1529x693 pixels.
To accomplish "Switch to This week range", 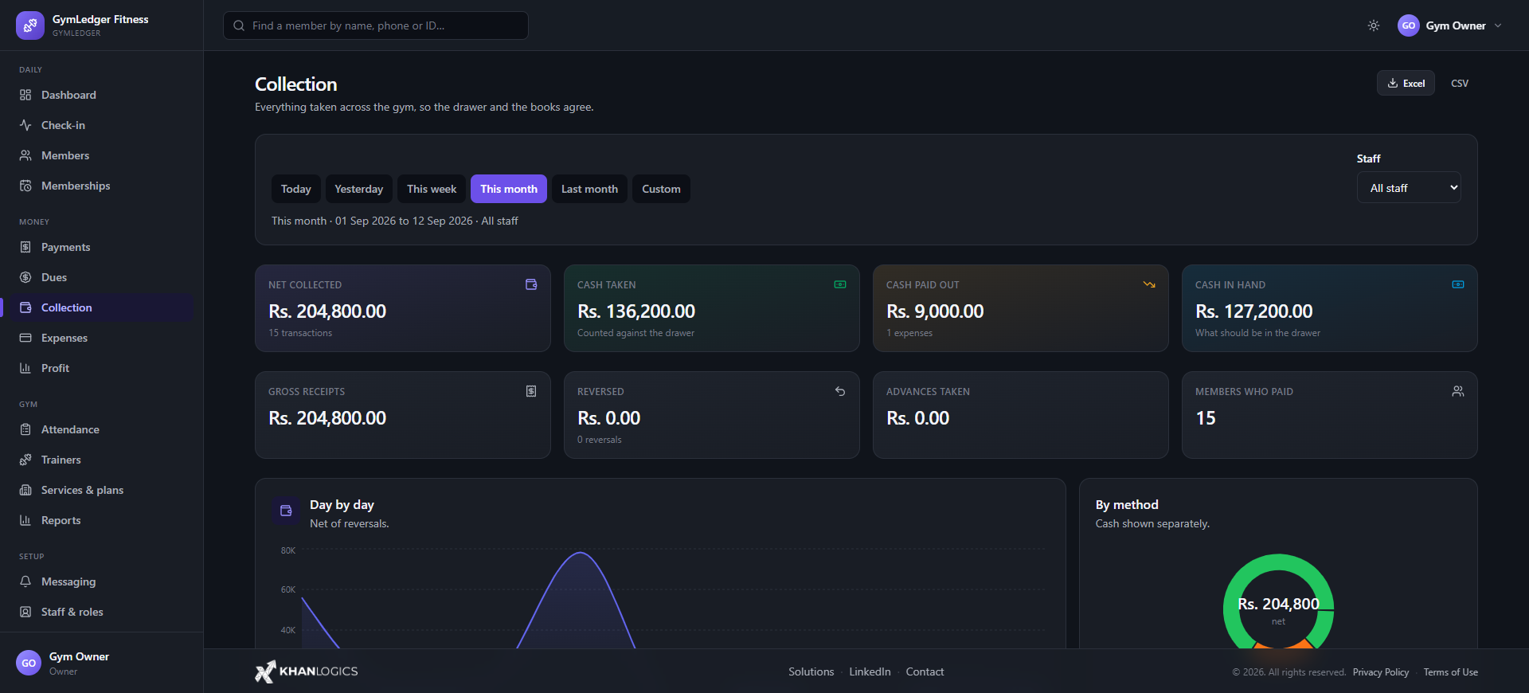I will click(432, 189).
